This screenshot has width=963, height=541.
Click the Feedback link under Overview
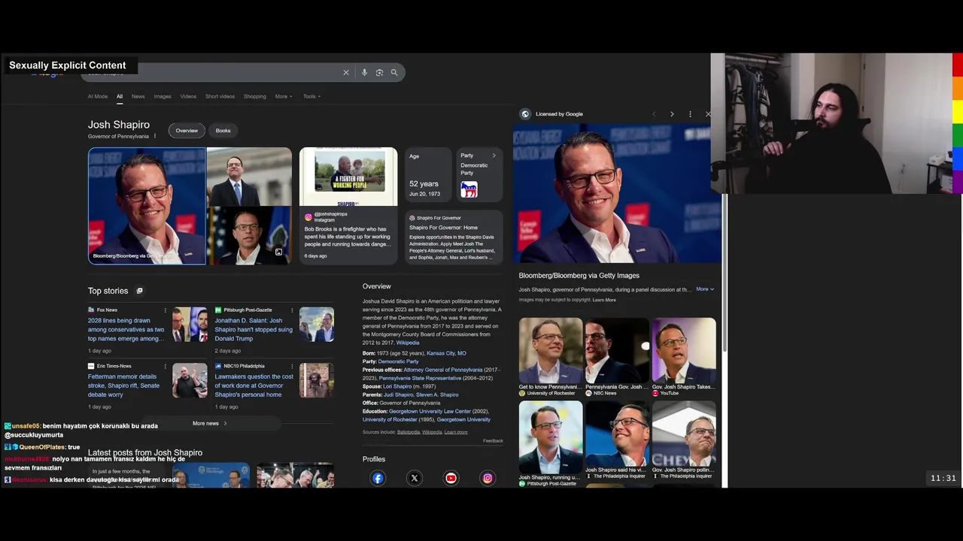tap(493, 441)
